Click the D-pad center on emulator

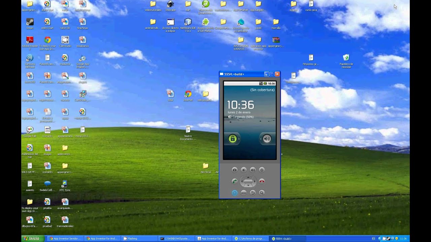pyautogui.click(x=248, y=182)
